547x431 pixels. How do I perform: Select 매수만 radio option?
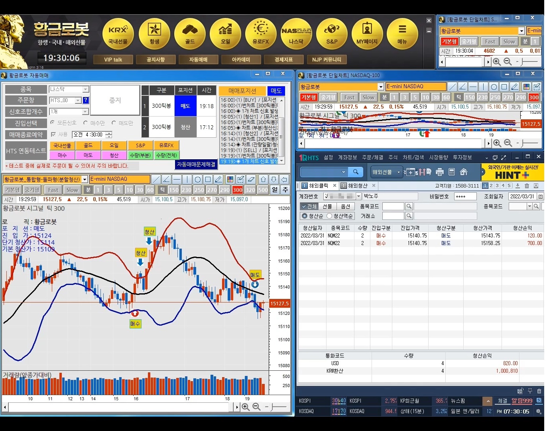click(x=85, y=123)
